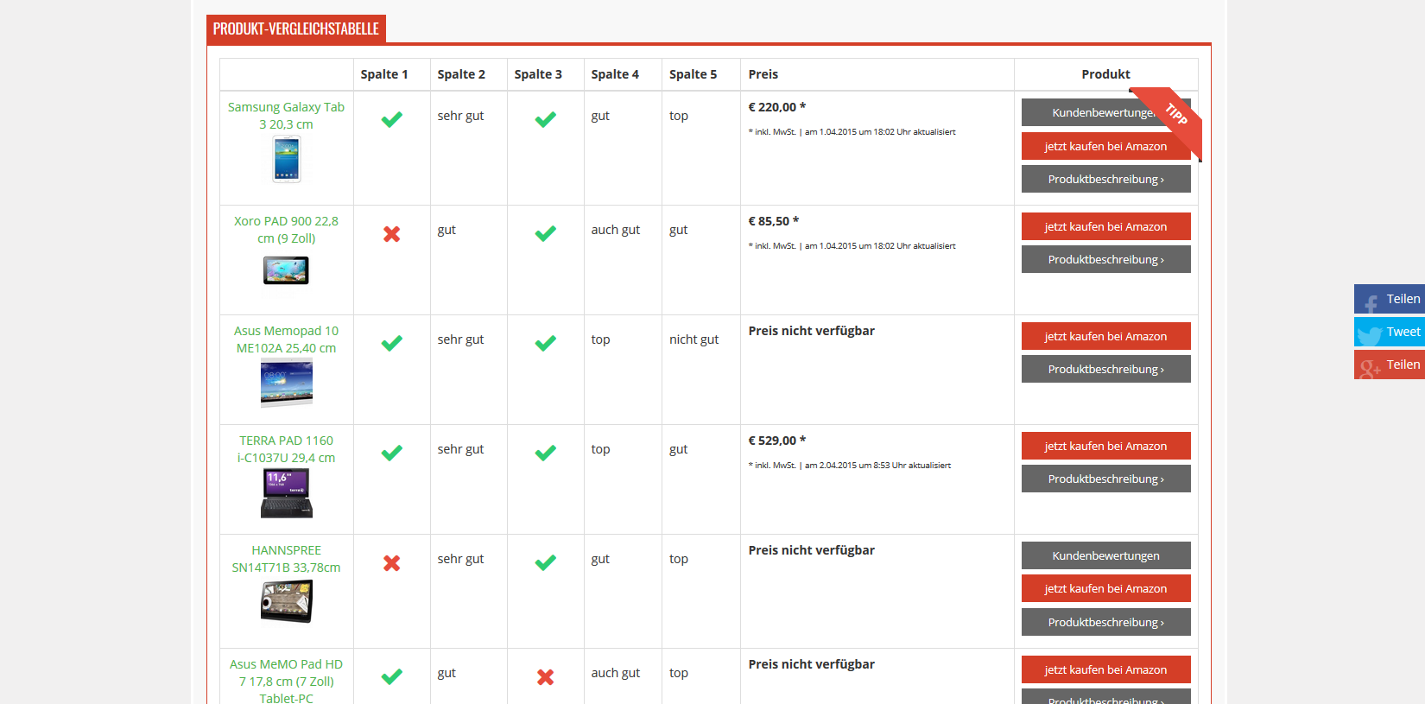Viewport: 1425px width, 704px height.
Task: Open the TERRA PAD 1160 i-C1037U link
Action: [286, 449]
